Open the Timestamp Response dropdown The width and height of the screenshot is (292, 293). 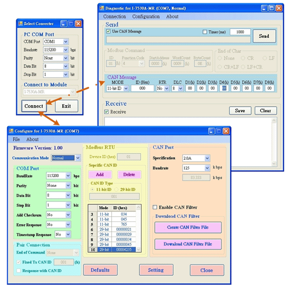68,234
